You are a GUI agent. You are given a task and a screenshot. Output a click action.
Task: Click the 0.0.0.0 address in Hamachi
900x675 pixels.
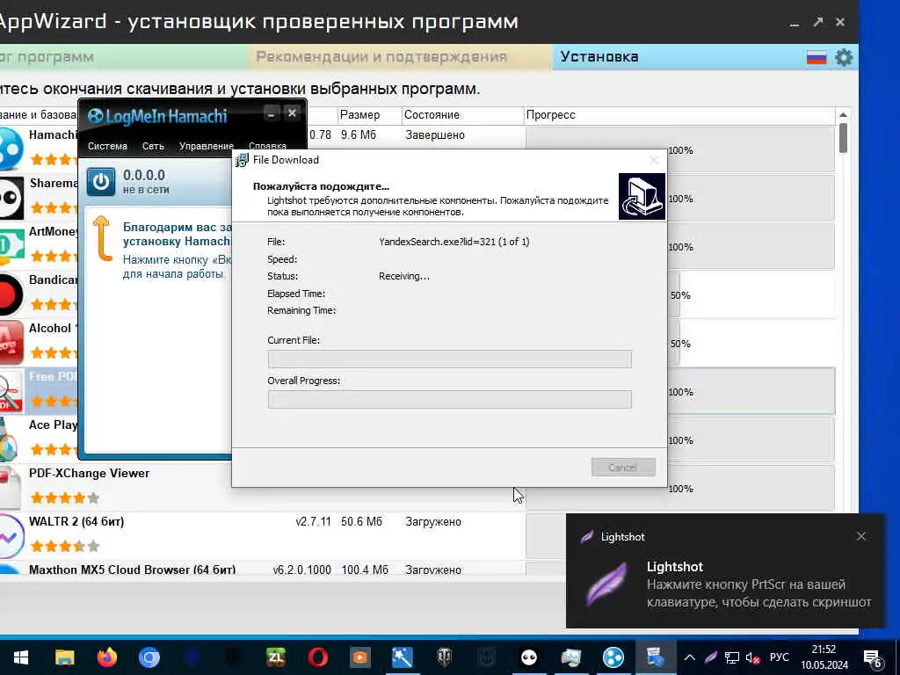tap(144, 175)
